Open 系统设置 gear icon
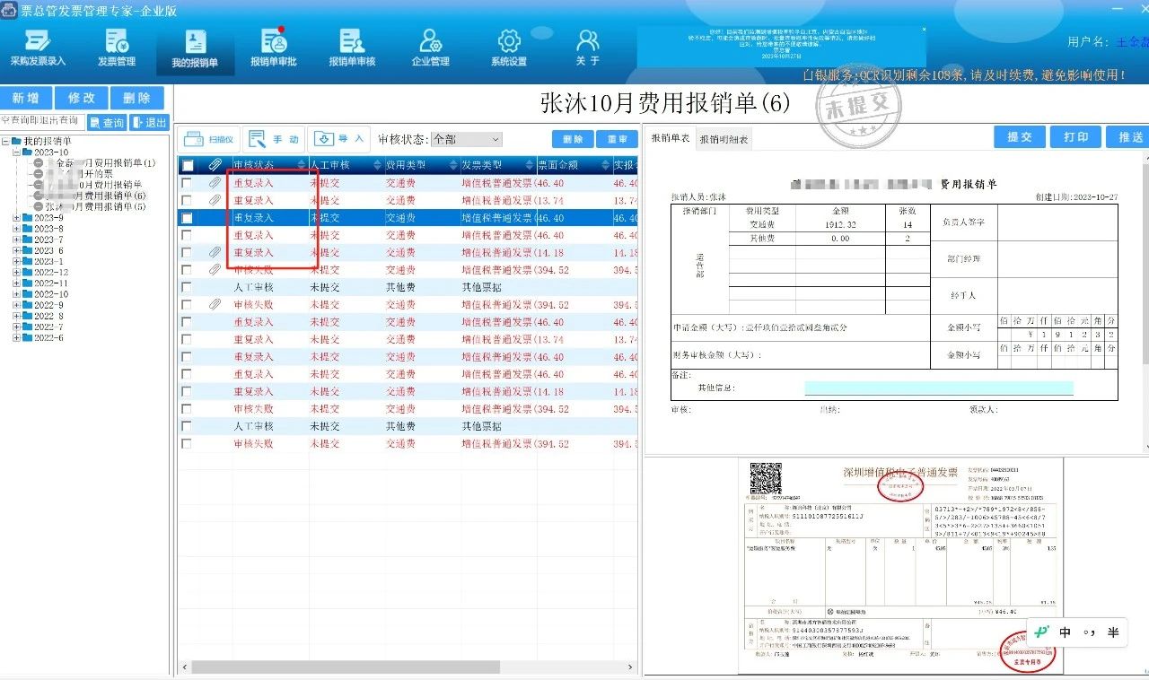The width and height of the screenshot is (1149, 680). coord(509,48)
